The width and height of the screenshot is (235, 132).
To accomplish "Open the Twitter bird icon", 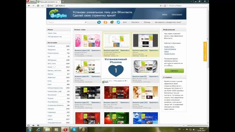I will click(118, 22).
